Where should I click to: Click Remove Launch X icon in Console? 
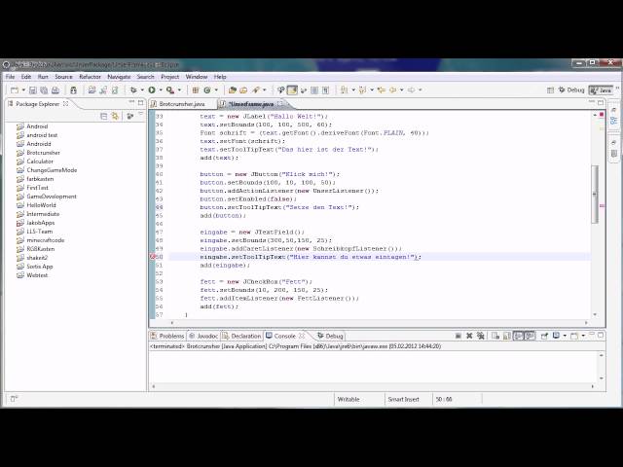469,336
